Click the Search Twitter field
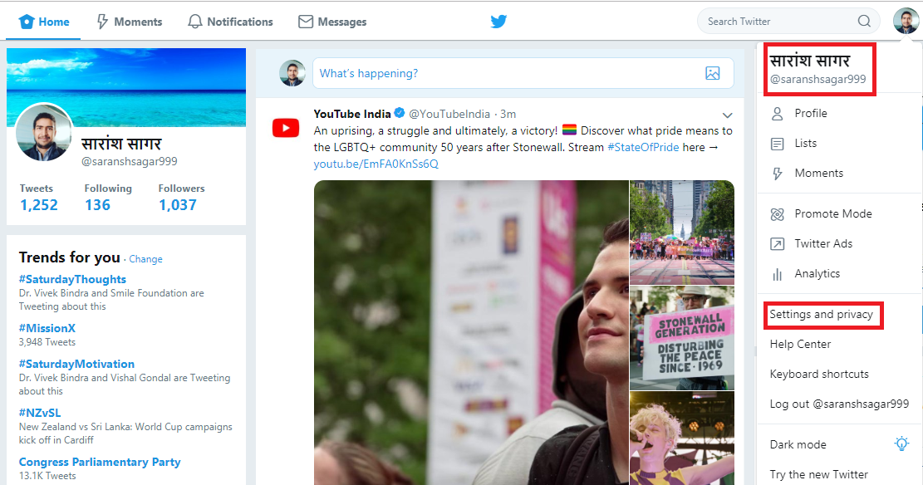The image size is (923, 485). [x=788, y=22]
